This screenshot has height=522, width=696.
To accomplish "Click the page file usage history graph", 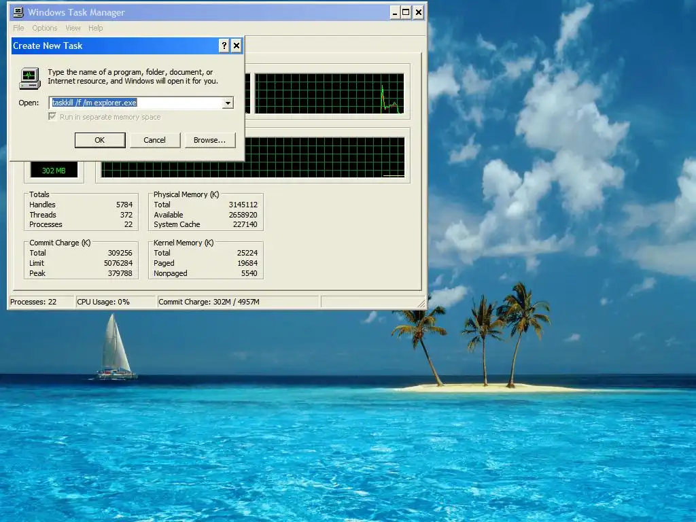I will point(324,158).
